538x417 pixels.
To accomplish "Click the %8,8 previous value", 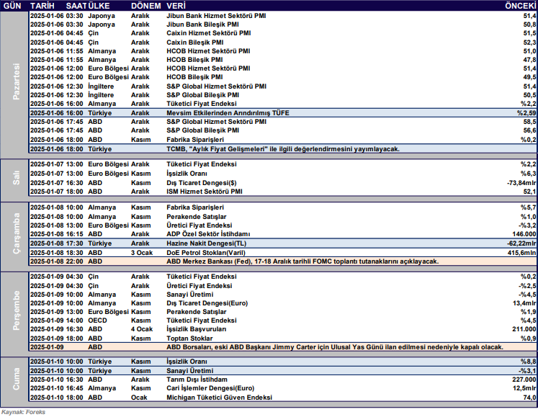I will coord(528,362).
